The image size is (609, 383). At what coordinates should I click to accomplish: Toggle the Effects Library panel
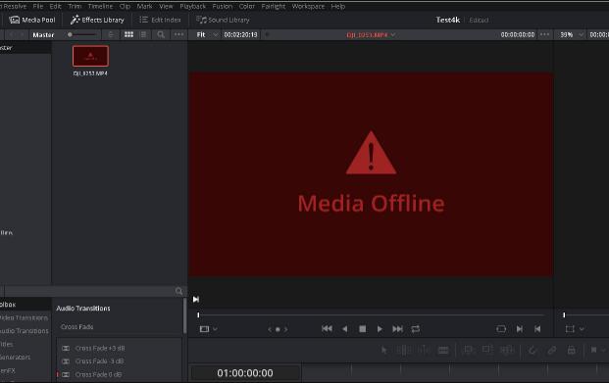(x=97, y=20)
